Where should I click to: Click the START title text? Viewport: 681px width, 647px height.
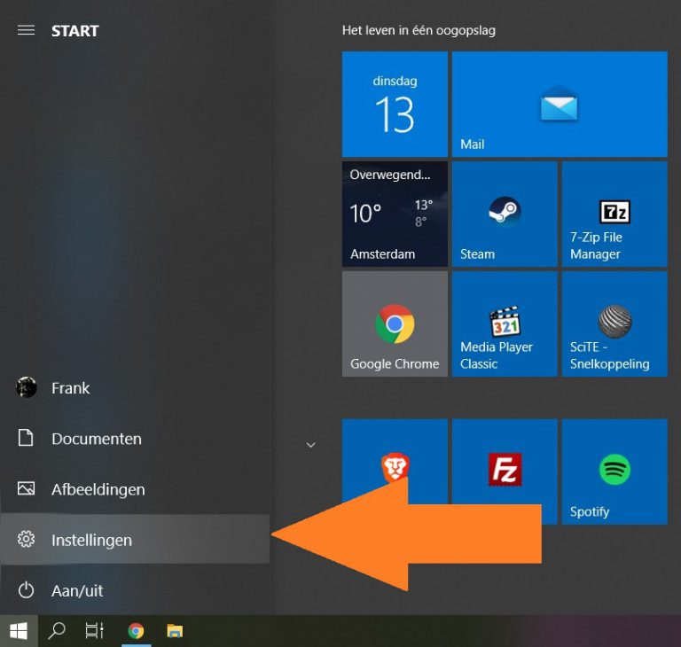coord(75,31)
